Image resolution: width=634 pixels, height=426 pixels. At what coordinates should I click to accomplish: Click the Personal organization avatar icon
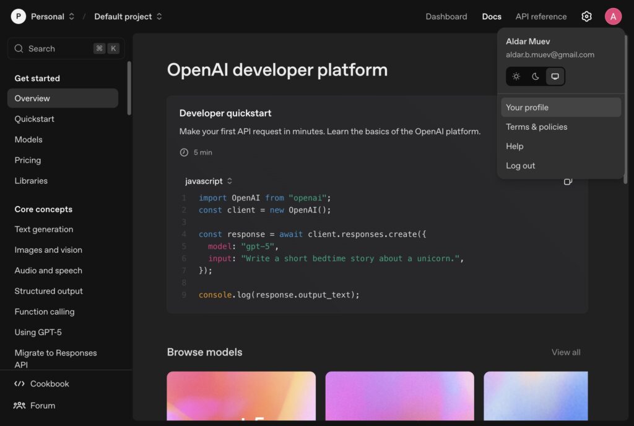pyautogui.click(x=19, y=17)
